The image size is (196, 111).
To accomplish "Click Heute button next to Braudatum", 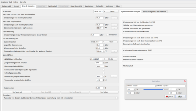I will point(112,11).
